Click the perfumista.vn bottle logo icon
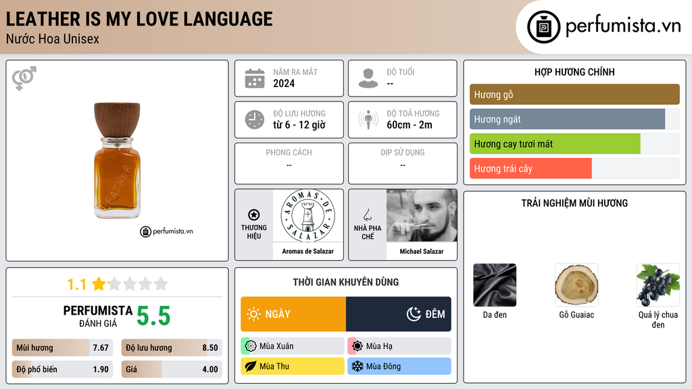692x389 pixels. pos(543,27)
